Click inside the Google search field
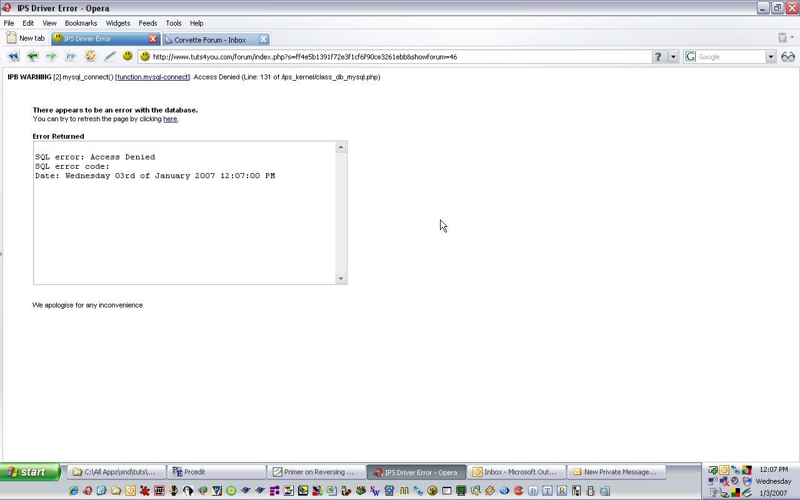The image size is (800, 500). [x=730, y=57]
